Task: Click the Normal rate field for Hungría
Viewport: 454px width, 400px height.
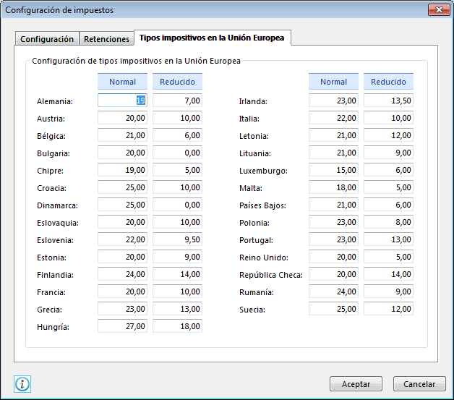Action: click(x=122, y=327)
